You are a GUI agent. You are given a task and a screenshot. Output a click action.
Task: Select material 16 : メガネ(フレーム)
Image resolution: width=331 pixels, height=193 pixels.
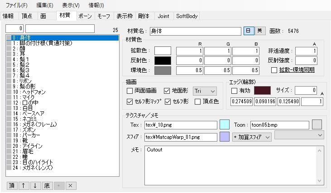[62, 124]
